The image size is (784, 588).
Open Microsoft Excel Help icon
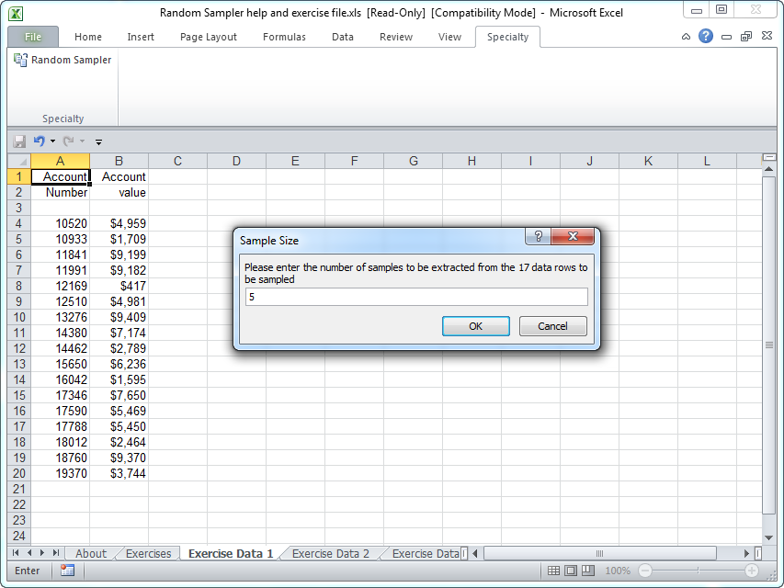[706, 37]
